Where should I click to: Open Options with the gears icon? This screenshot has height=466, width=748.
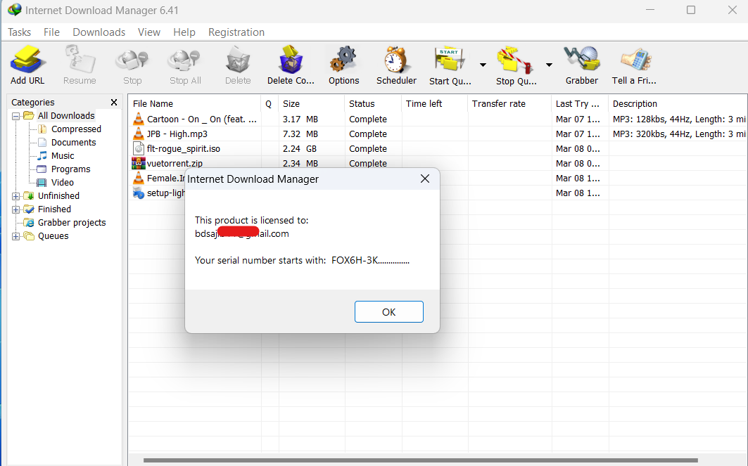(343, 60)
